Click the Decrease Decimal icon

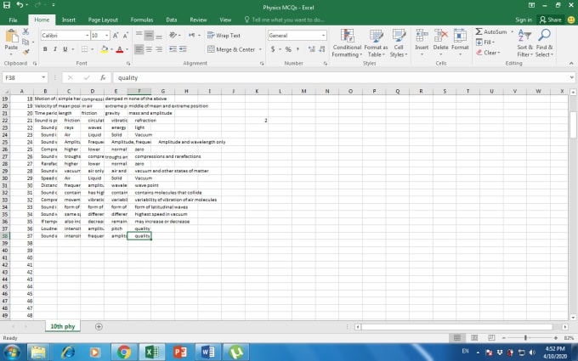(322, 49)
